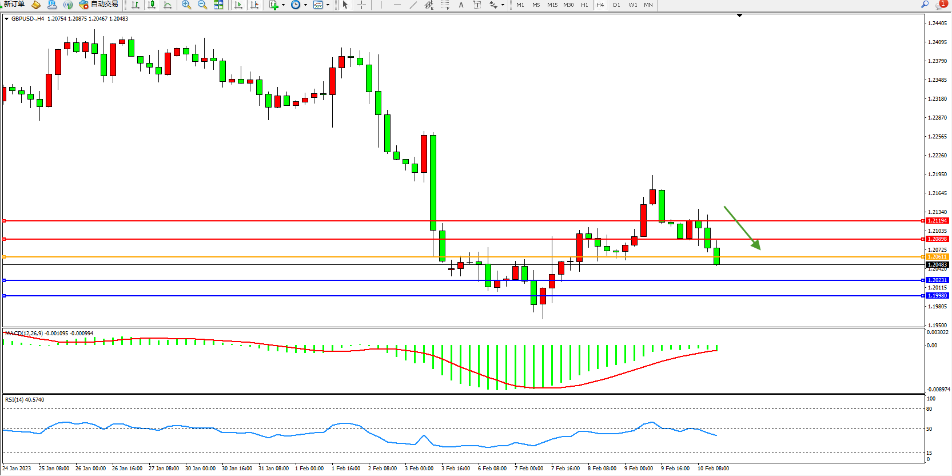The height and width of the screenshot is (476, 952).
Task: Open the search magnifier at top right
Action: 925,5
